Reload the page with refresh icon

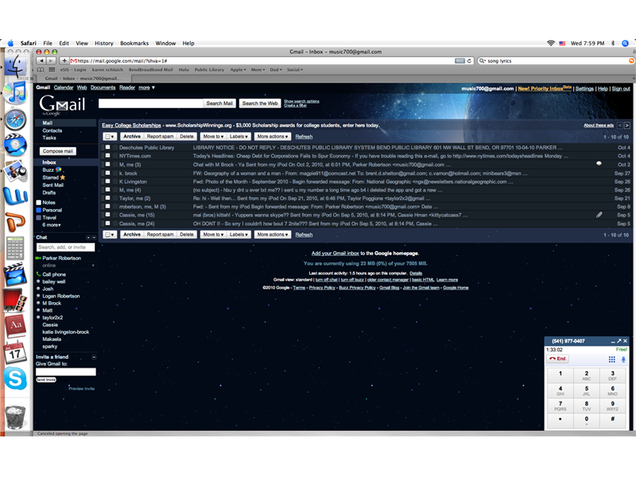point(469,61)
